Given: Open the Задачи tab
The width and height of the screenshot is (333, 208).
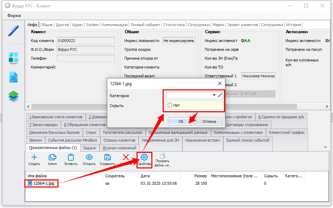Looking at the screenshot, I should 90,148.
